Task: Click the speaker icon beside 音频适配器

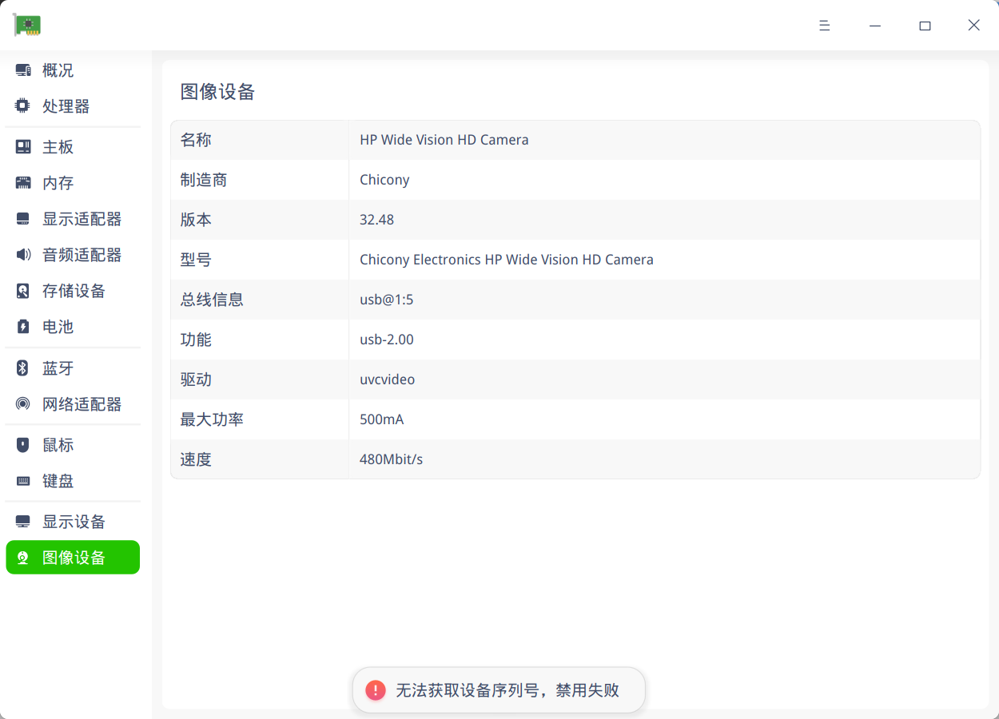Action: [x=23, y=255]
